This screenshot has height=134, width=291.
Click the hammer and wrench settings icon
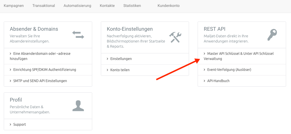coord(175,37)
